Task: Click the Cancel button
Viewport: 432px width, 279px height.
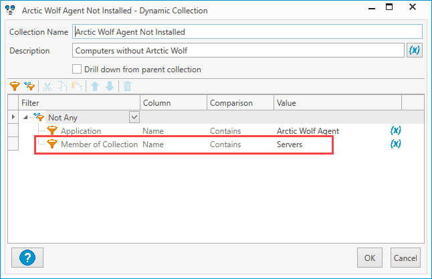Action: tap(405, 258)
